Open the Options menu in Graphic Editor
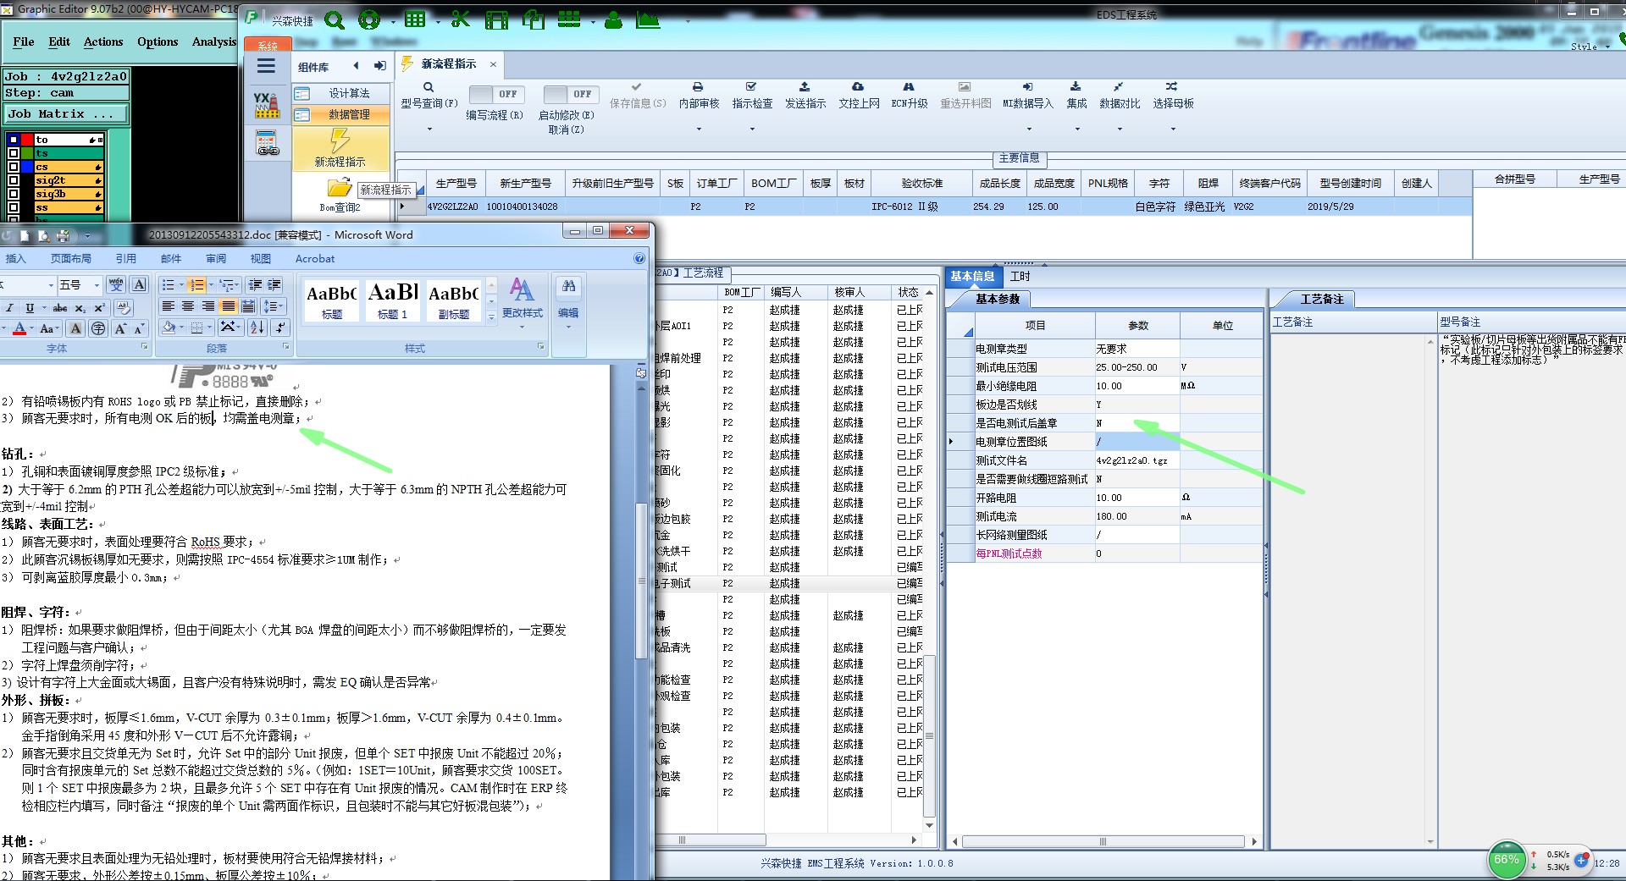1626x881 pixels. click(158, 41)
